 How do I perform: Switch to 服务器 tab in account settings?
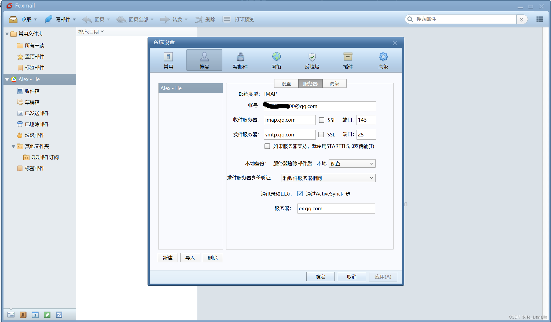(x=310, y=84)
